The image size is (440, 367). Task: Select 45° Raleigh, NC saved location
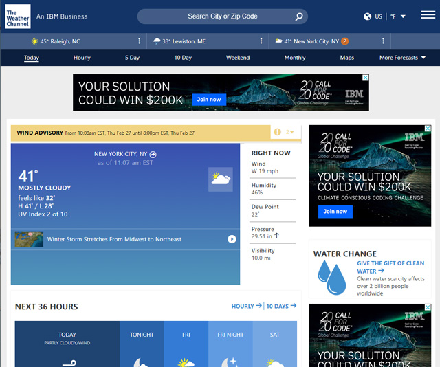[60, 41]
